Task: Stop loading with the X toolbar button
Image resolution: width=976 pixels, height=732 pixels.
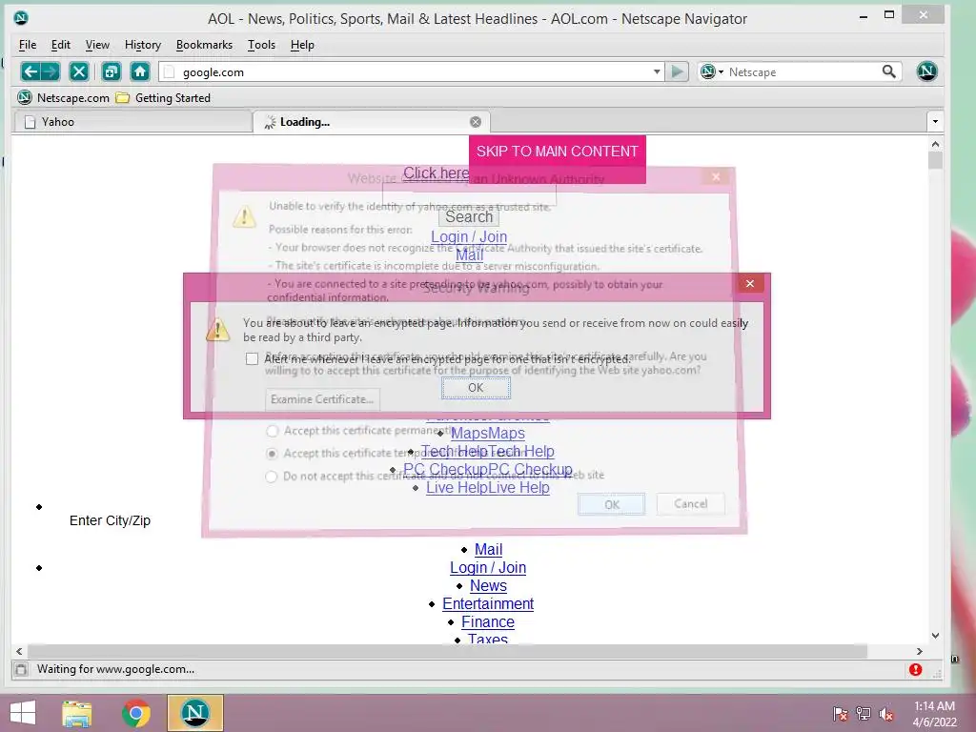Action: [79, 71]
